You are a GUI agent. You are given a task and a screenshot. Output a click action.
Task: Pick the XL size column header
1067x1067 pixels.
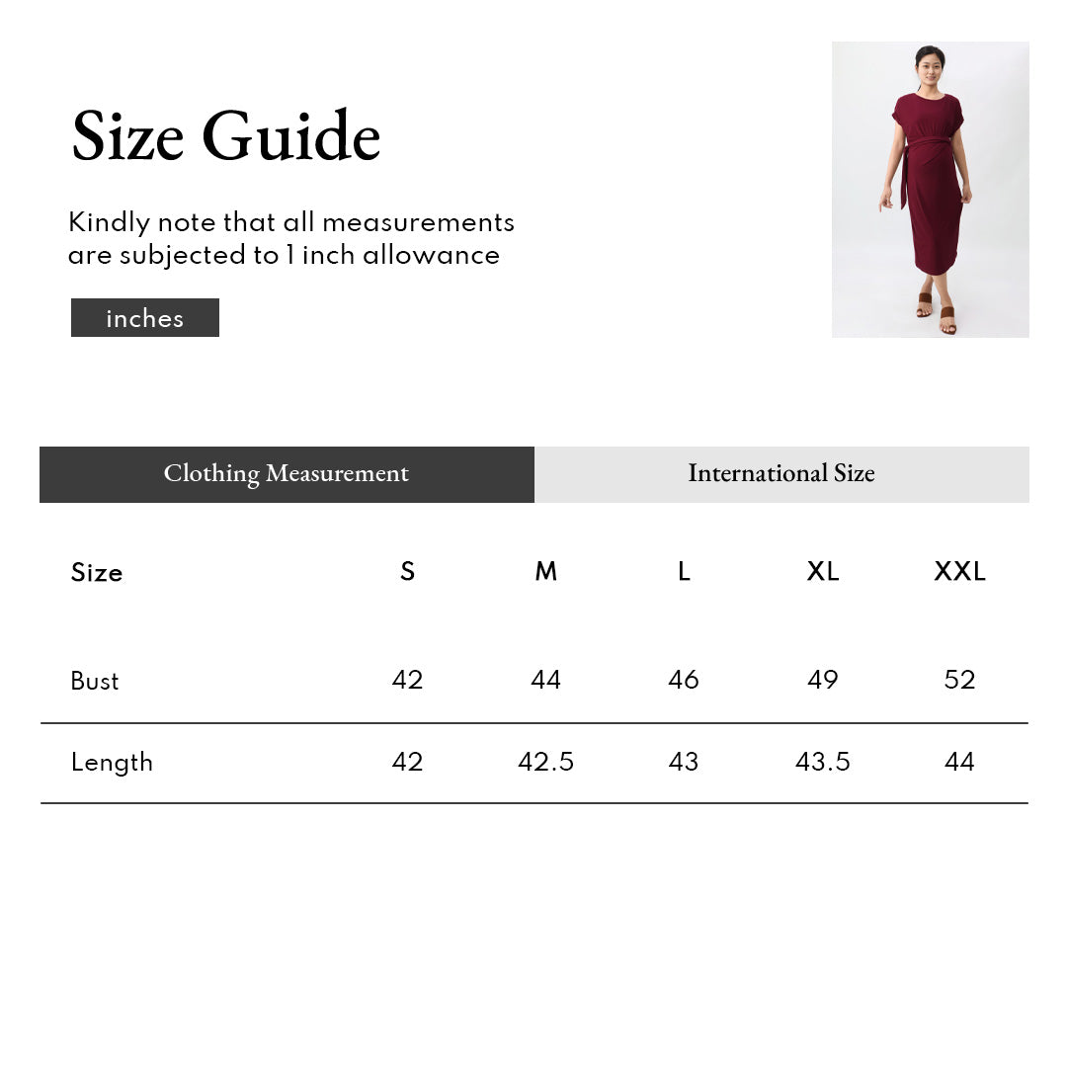click(x=822, y=571)
